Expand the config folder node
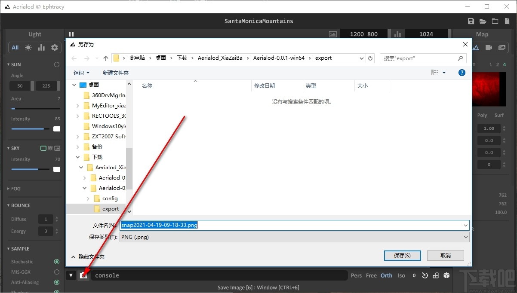 pyautogui.click(x=88, y=198)
